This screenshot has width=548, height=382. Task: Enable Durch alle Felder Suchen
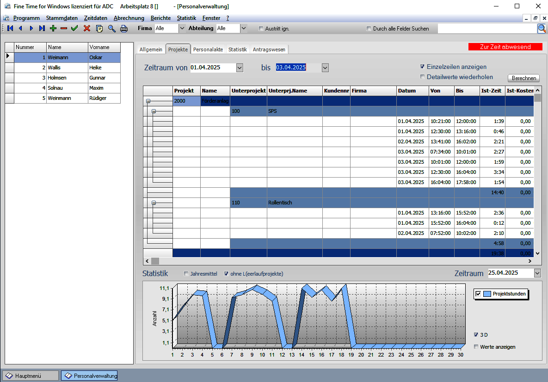click(369, 29)
